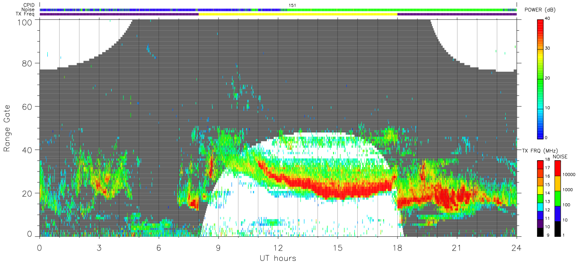
Task: Click the 'Range Gate' y-axis label
Action: point(7,129)
